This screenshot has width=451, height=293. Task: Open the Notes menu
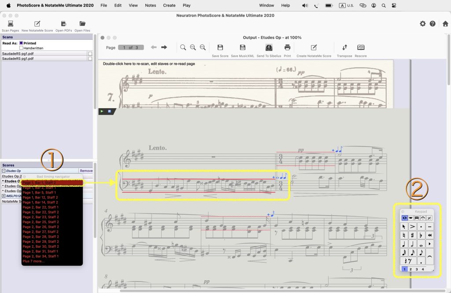point(150,5)
